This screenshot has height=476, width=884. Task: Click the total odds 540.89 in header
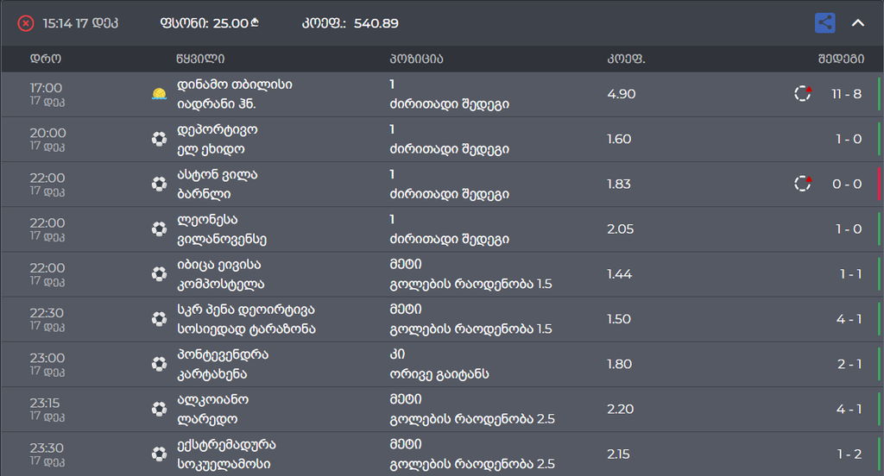click(x=376, y=23)
